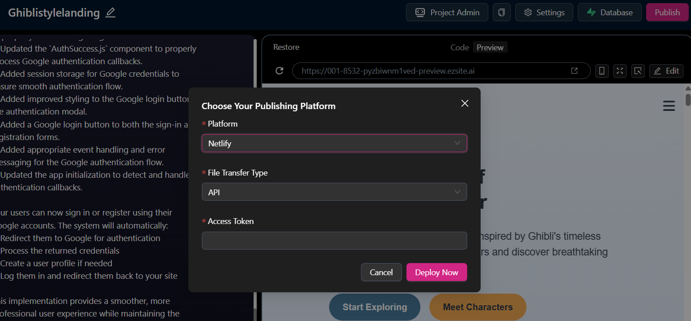Viewport: 691px width, 321px height.
Task: Reload the preview with the refresh icon
Action: point(279,71)
